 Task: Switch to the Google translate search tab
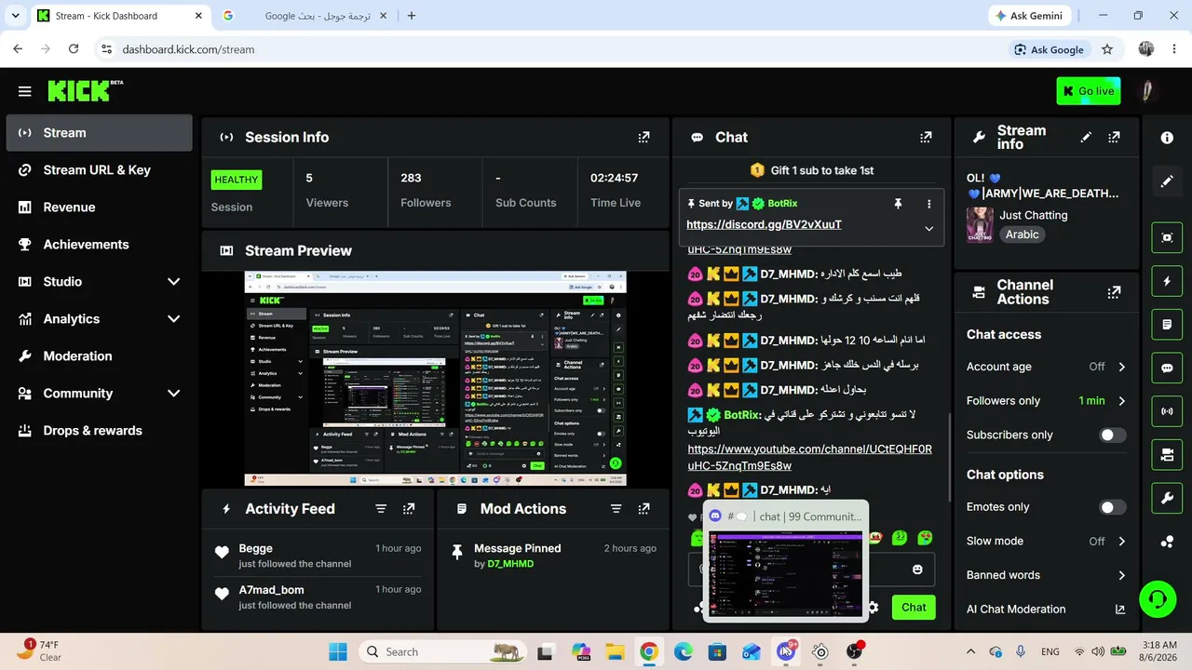[x=304, y=16]
